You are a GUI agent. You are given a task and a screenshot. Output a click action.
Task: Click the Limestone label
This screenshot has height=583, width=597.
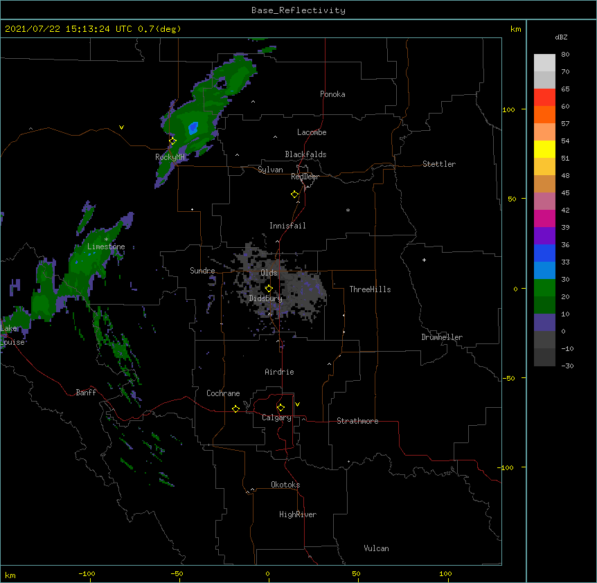(106, 246)
